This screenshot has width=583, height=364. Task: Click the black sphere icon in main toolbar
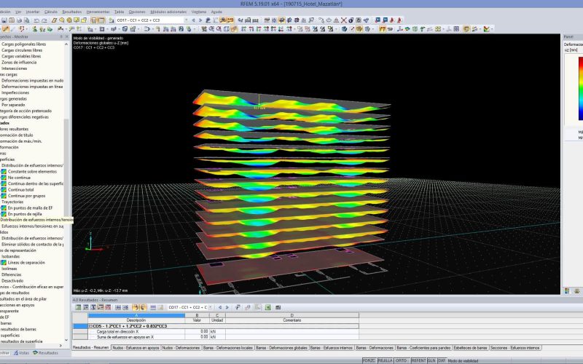coord(351,20)
